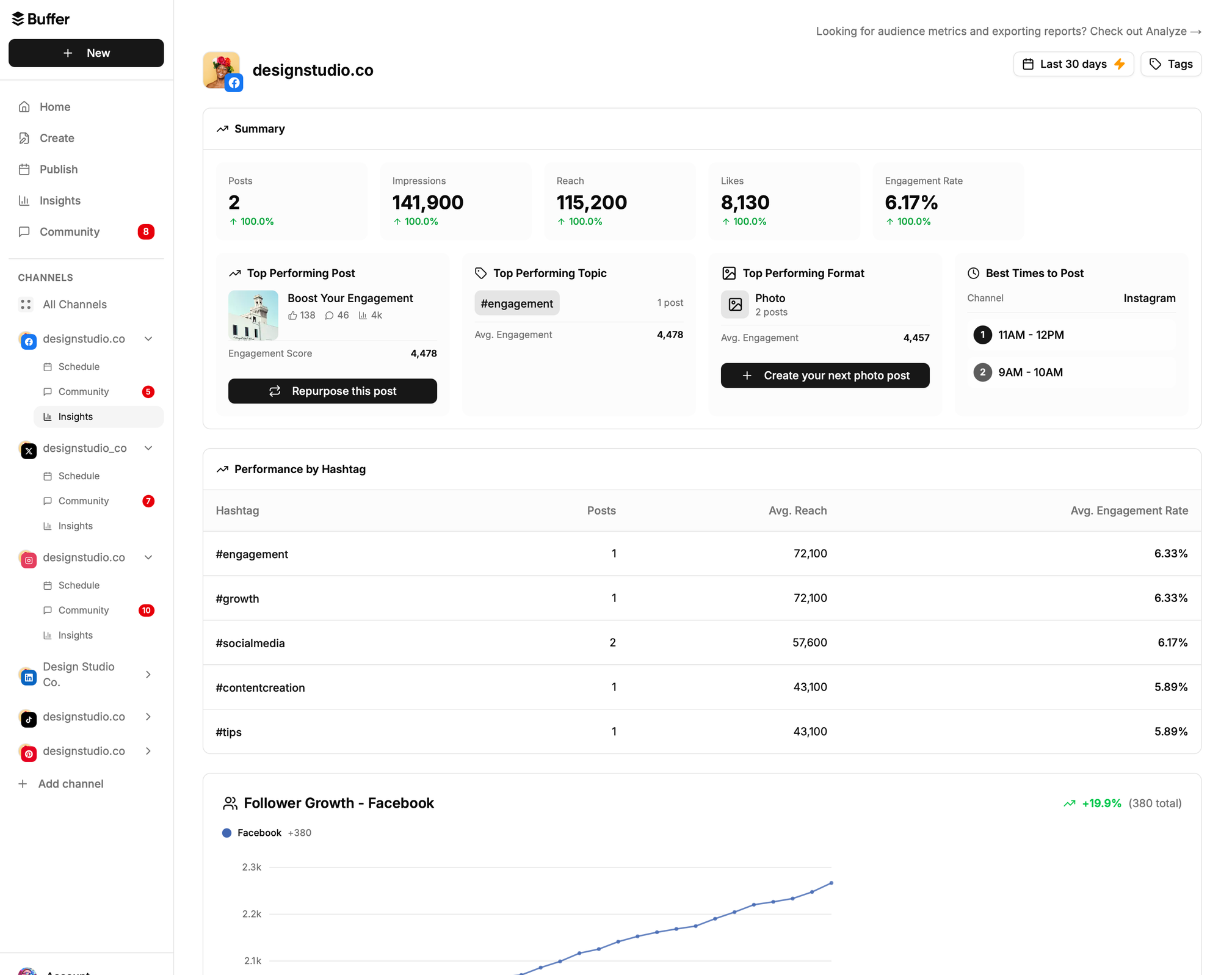Screen dimensions: 1221x975
Task: Click the Buffer logo icon
Action: coord(18,19)
